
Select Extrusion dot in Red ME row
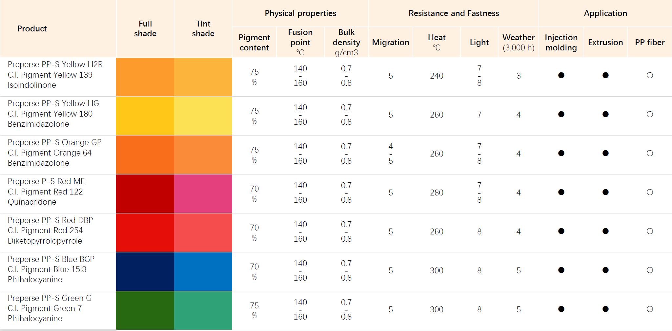click(605, 192)
